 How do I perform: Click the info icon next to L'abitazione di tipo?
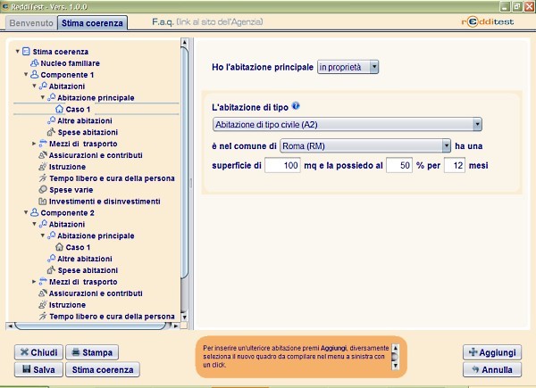click(x=296, y=106)
